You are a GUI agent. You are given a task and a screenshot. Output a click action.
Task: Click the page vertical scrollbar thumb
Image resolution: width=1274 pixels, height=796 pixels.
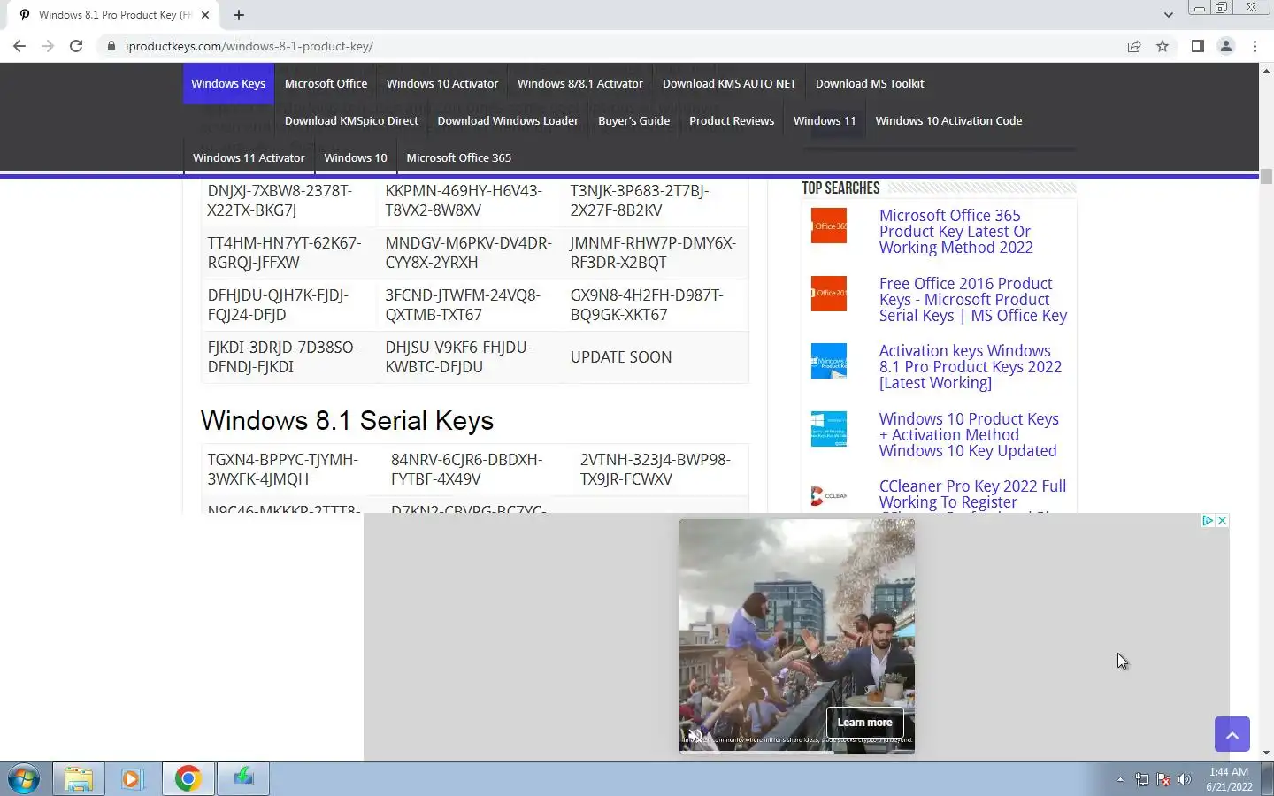click(x=1266, y=175)
